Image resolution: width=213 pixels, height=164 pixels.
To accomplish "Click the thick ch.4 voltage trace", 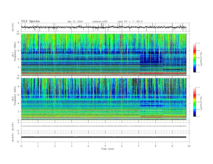I will (x=104, y=137).
